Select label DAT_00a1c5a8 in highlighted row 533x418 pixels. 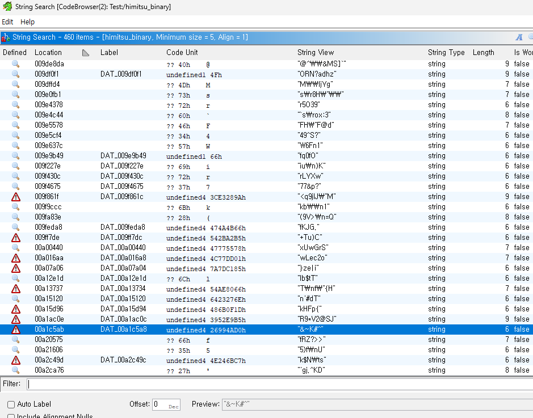pyautogui.click(x=123, y=330)
